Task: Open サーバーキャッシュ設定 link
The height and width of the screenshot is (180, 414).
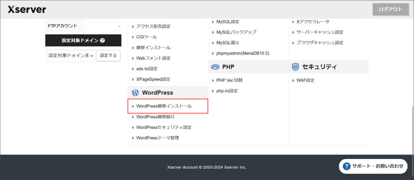Action: click(x=320, y=32)
